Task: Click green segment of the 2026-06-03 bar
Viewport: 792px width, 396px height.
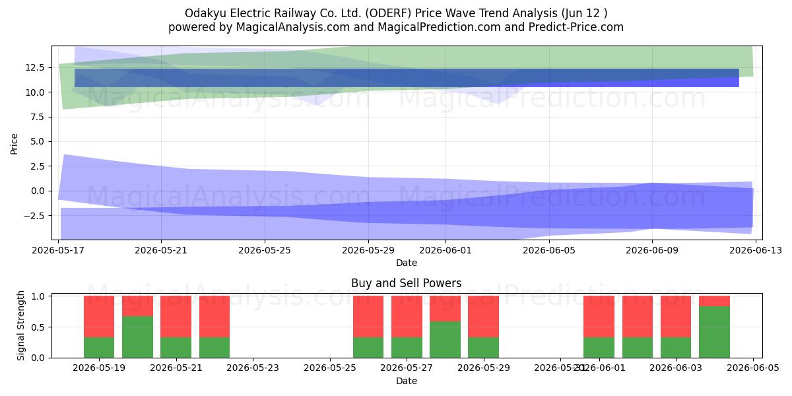Action: click(676, 347)
